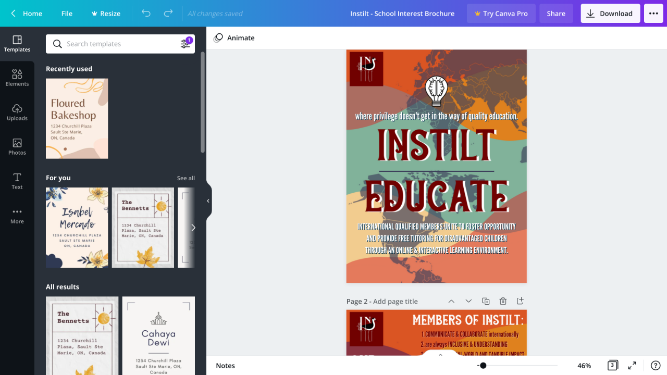Image resolution: width=667 pixels, height=375 pixels.
Task: Click the Try Canva Pro button
Action: click(501, 14)
